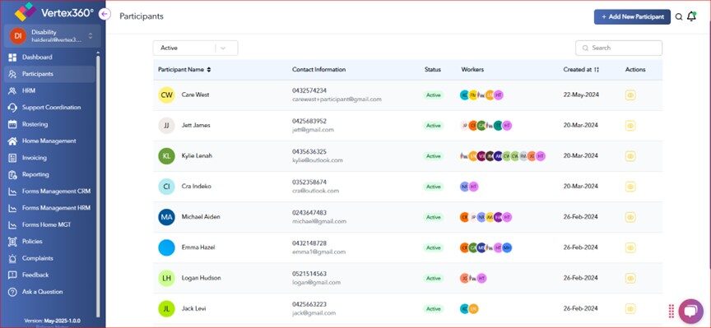View Kylie Lenah using eye icon
The image size is (711, 328).
630,156
